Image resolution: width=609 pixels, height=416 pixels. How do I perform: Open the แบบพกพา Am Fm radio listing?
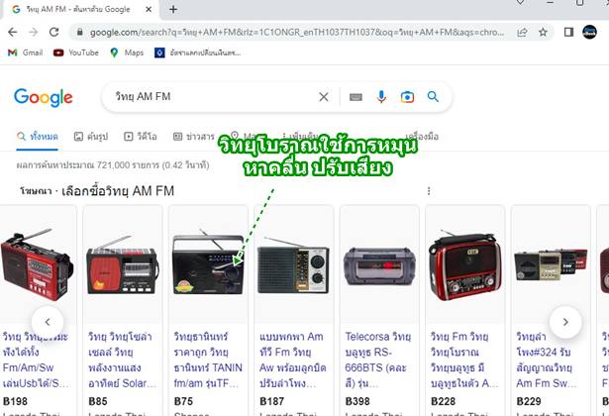coord(293,360)
